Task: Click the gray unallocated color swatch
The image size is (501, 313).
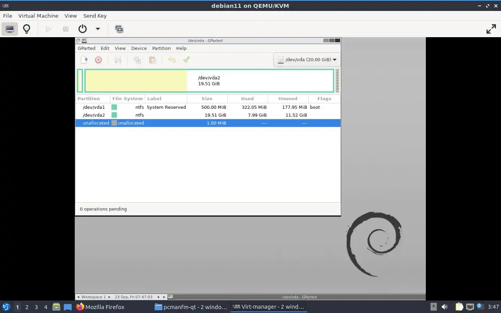Action: (x=114, y=123)
